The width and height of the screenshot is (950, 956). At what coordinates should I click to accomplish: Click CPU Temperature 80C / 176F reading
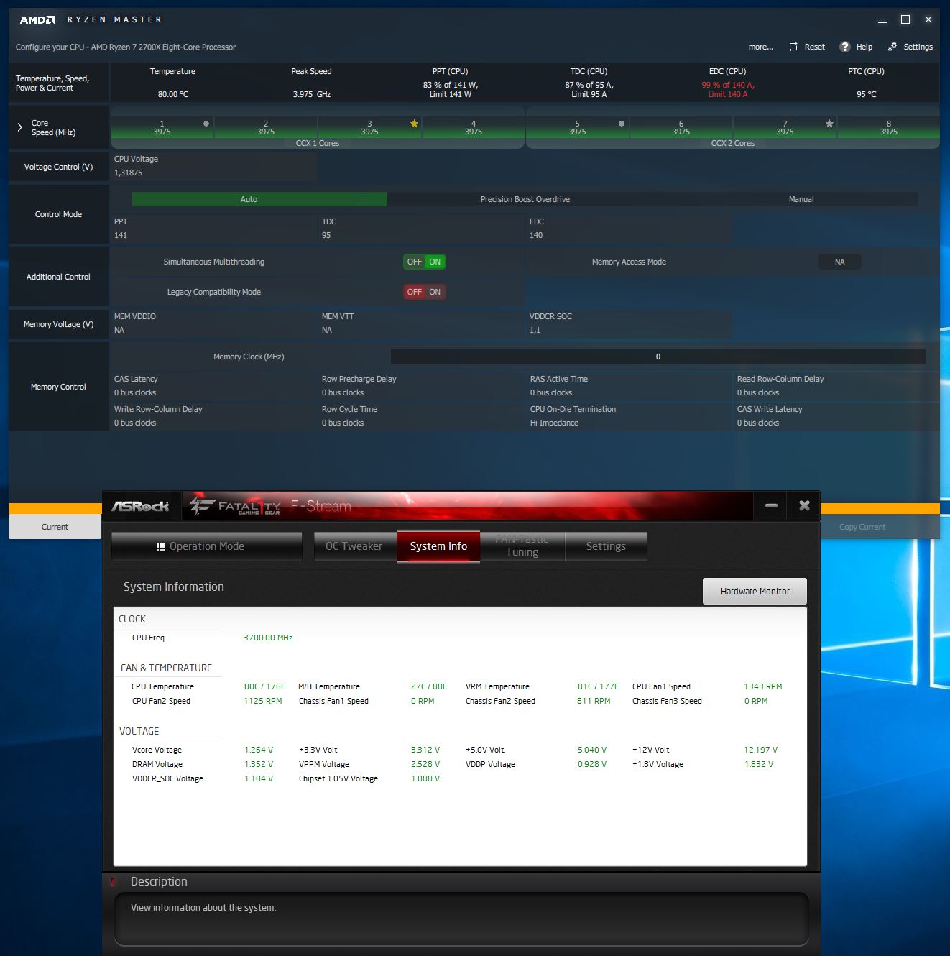264,686
